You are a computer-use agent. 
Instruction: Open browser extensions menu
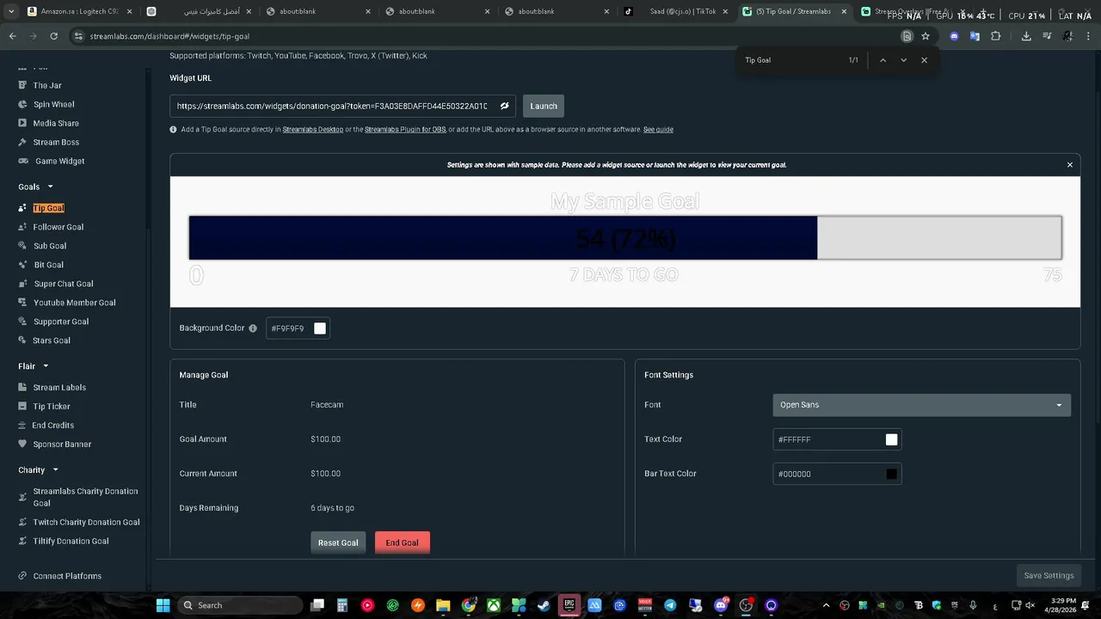pyautogui.click(x=995, y=36)
